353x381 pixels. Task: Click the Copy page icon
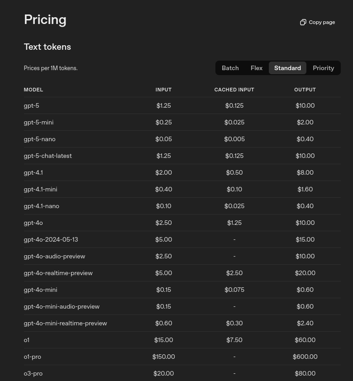point(303,22)
